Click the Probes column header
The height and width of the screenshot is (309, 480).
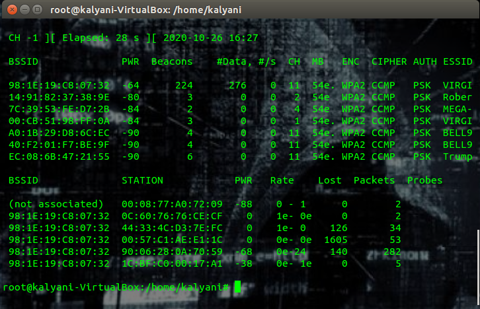tap(424, 180)
